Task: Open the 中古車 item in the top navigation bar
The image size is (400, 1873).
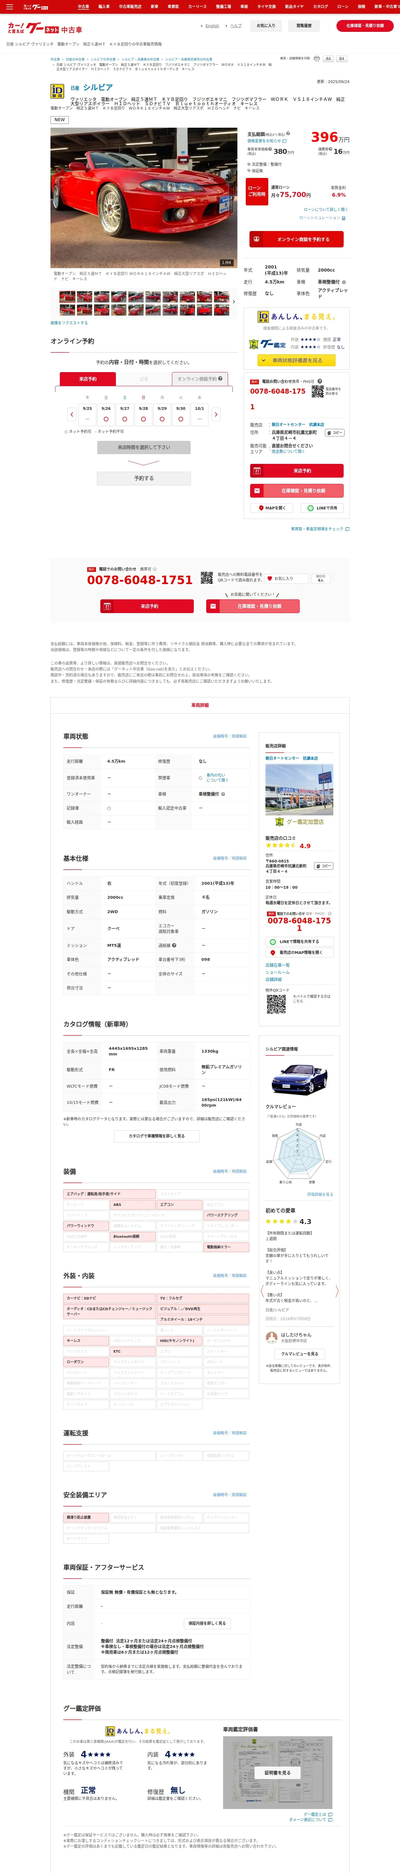Action: [x=83, y=7]
